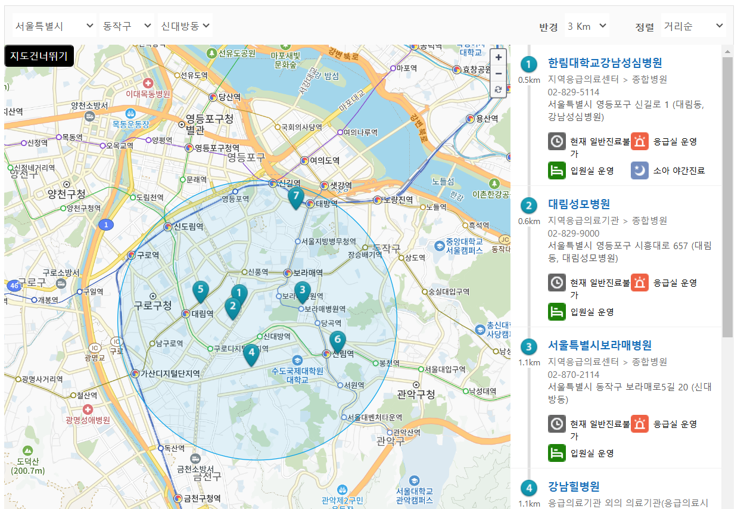Screen dimensions: 744x509
Task: Open the 3 Km radius dropdown
Action: coord(587,26)
